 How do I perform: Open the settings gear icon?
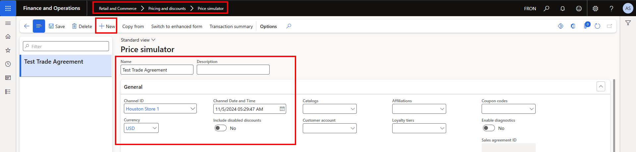(595, 9)
